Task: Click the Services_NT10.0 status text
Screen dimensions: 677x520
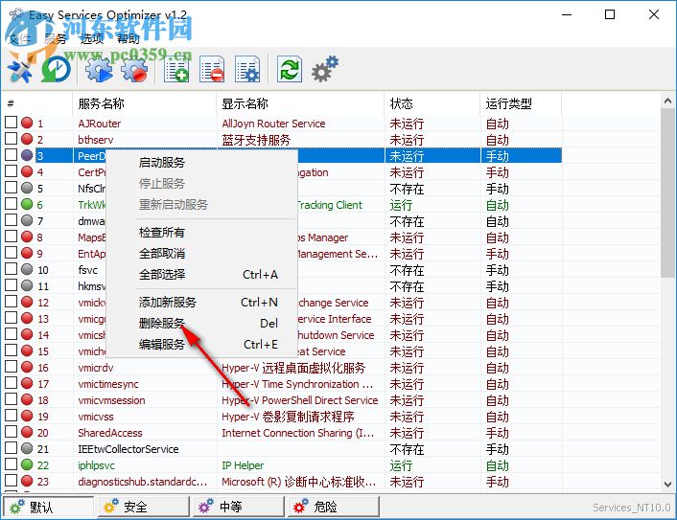Action: click(x=632, y=508)
